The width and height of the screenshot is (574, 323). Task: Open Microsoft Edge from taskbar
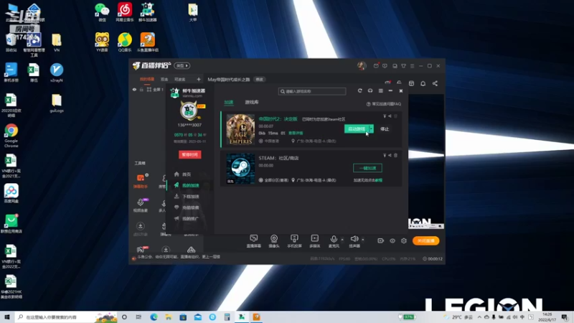154,317
